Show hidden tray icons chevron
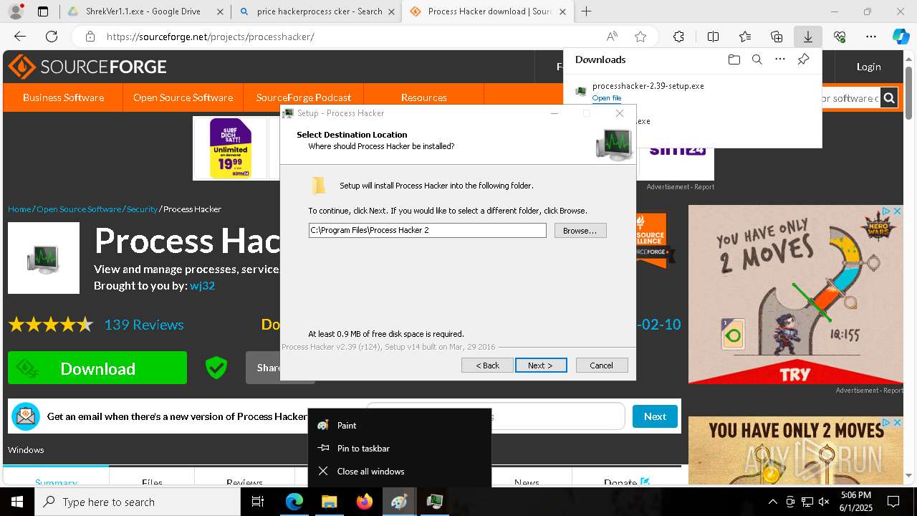Image resolution: width=917 pixels, height=516 pixels. click(772, 502)
